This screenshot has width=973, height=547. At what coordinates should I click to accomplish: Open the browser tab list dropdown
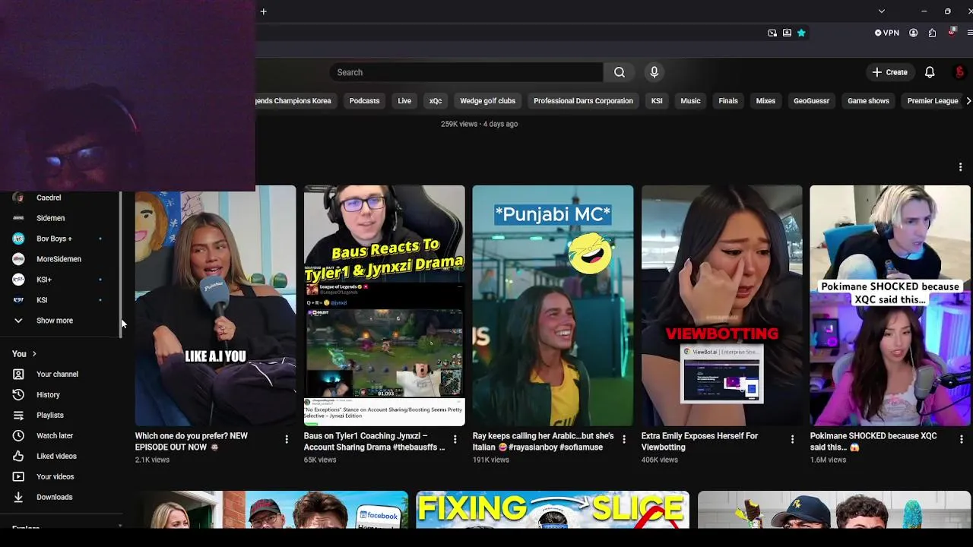pyautogui.click(x=881, y=11)
